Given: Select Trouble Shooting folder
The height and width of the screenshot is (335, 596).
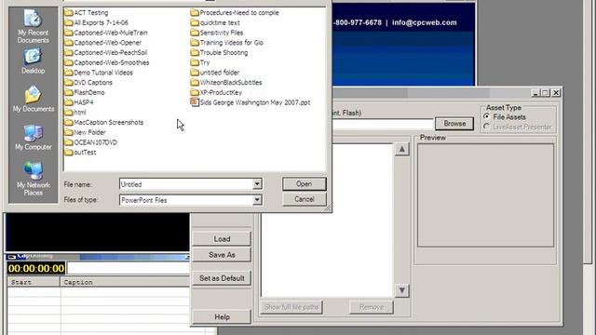Looking at the screenshot, I should coord(220,52).
